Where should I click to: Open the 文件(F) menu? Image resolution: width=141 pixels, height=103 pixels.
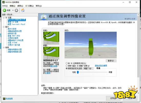[5, 6]
